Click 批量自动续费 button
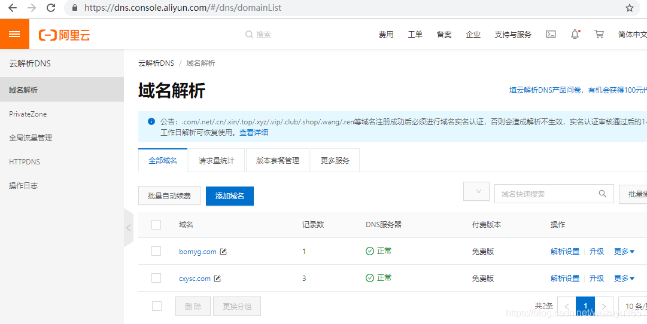647x324 pixels. pyautogui.click(x=169, y=196)
